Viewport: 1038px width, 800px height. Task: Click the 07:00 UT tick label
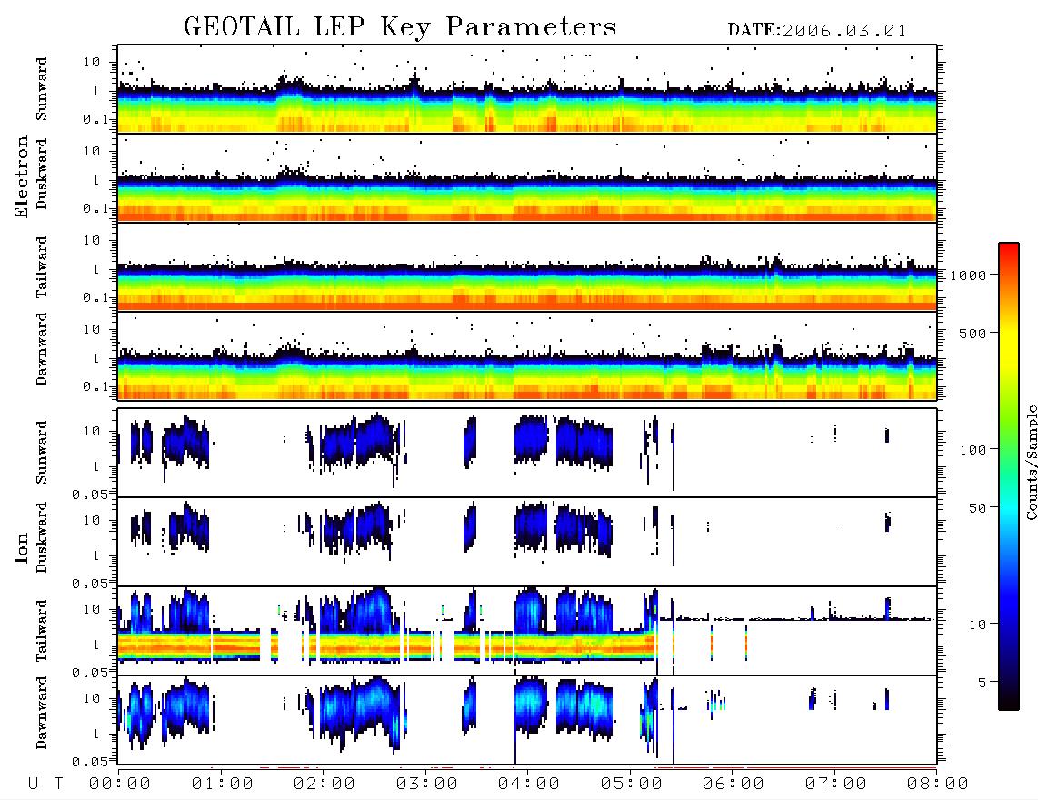[836, 784]
